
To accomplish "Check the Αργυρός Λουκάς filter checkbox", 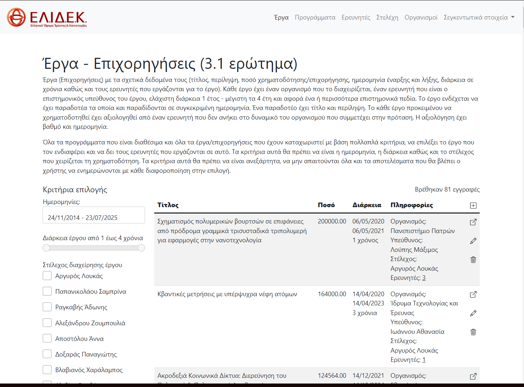I will 47,276.
